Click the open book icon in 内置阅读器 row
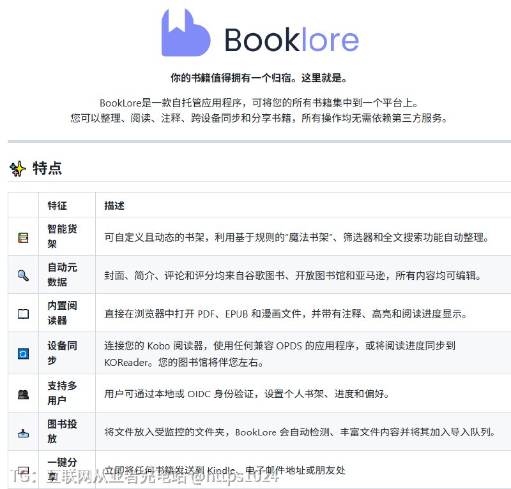The width and height of the screenshot is (511, 489). click(x=23, y=314)
